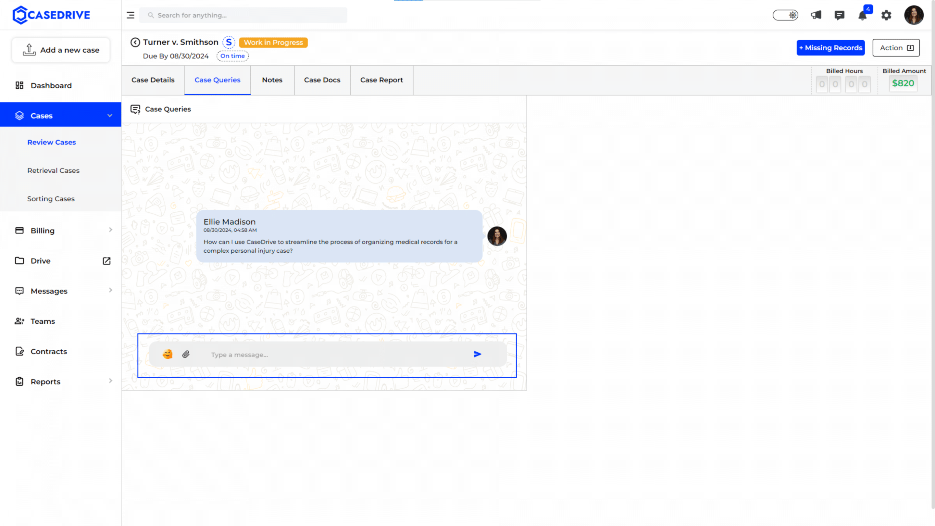Go back using the arrow beside Turner v. Smithson
935x526 pixels.
135,43
